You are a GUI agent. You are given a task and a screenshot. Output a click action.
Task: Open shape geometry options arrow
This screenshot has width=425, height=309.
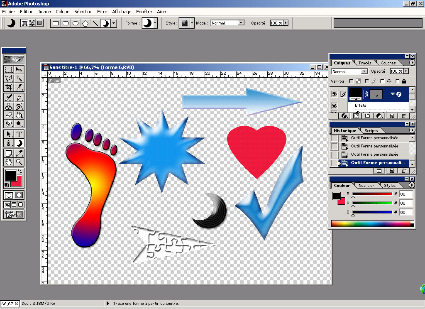click(114, 23)
